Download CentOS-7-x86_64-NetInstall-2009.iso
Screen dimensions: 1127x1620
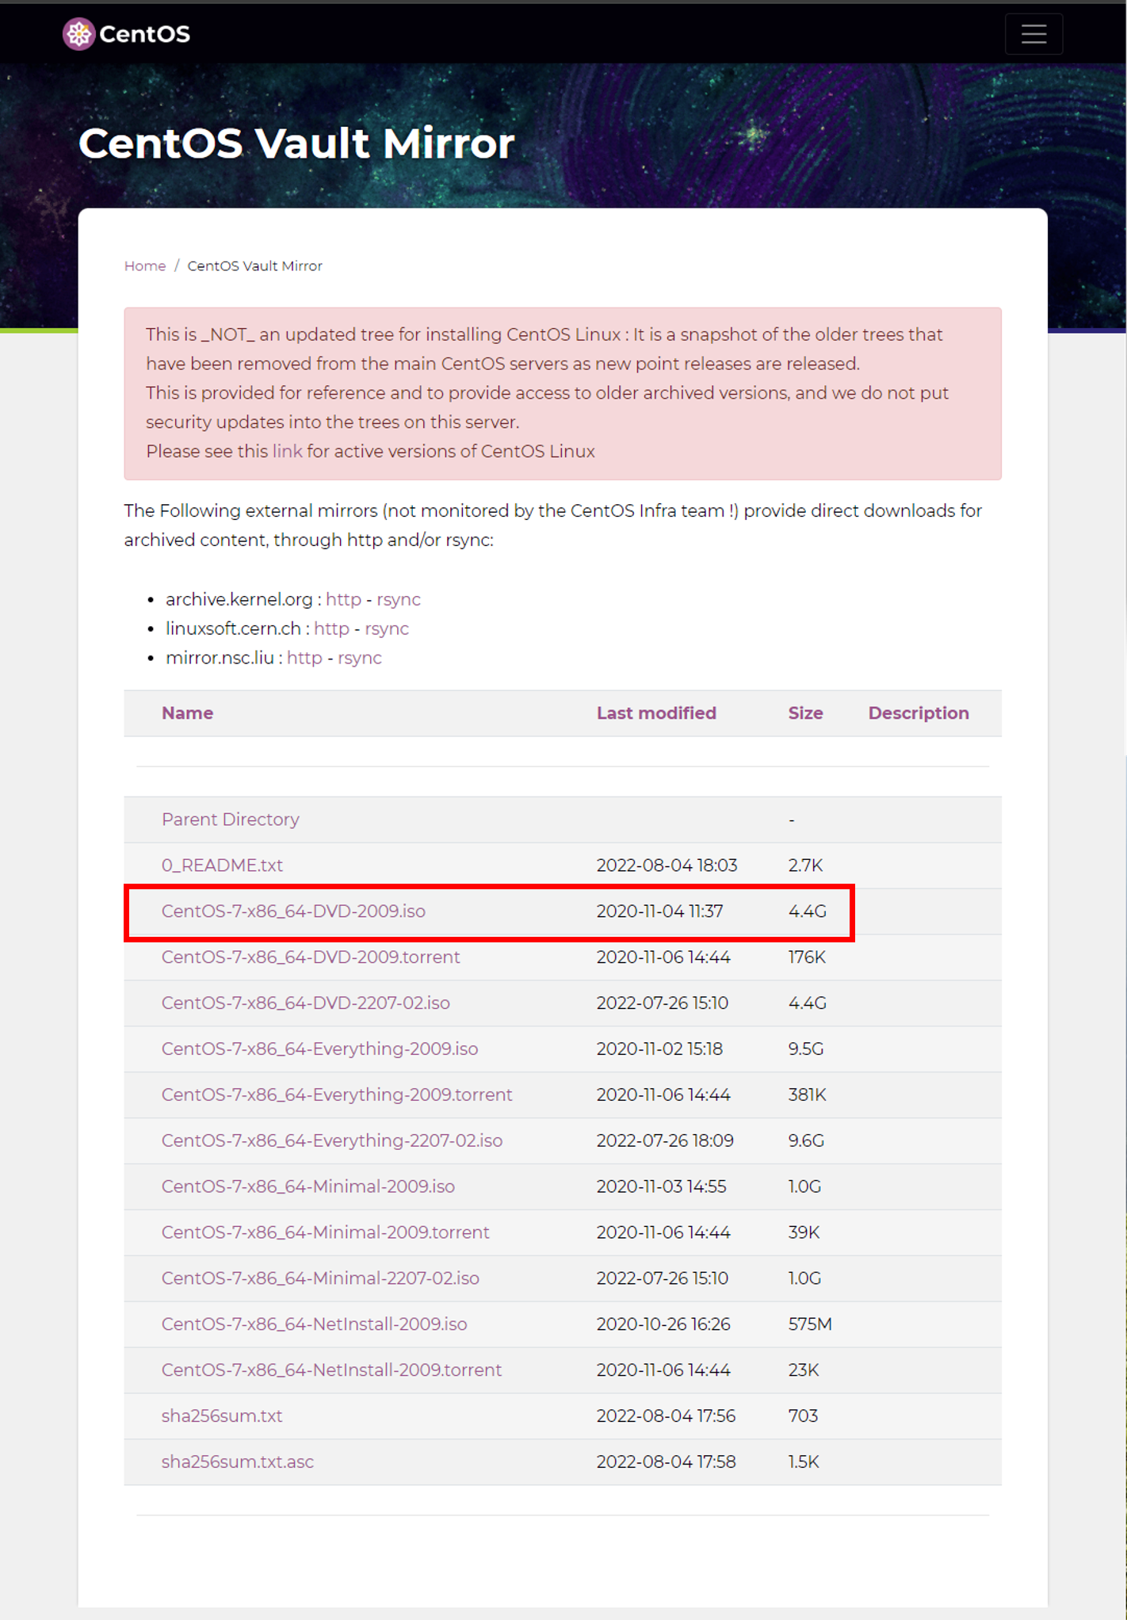pyautogui.click(x=315, y=1324)
